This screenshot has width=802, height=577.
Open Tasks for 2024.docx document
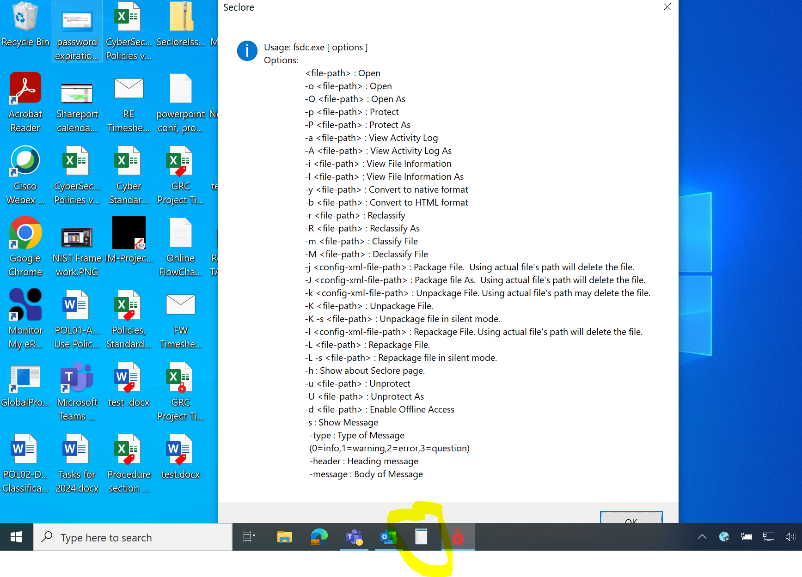(77, 463)
